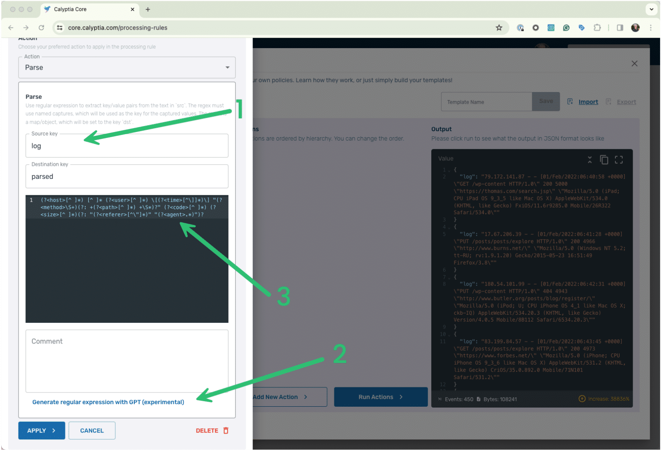
Task: Click the Calyptia bird icon on the tab
Action: (48, 9)
